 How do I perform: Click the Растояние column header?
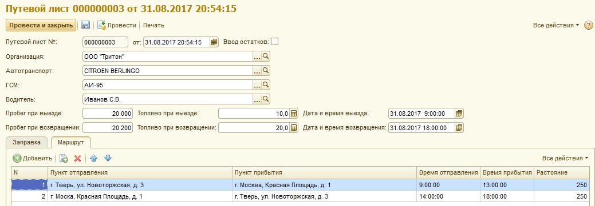click(x=562, y=172)
